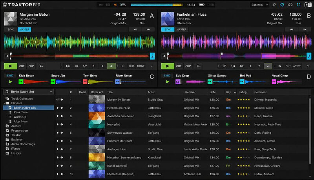Jump to track start on Deck A
Screen dimensions: 314x180
point(7,56)
